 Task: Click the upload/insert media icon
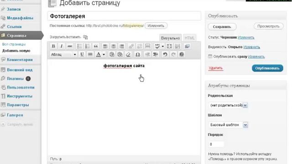(x=85, y=37)
